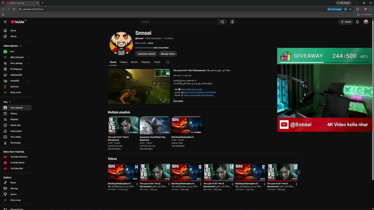Open the YouTube account avatar menu
This screenshot has height=210, width=374.
point(366,22)
